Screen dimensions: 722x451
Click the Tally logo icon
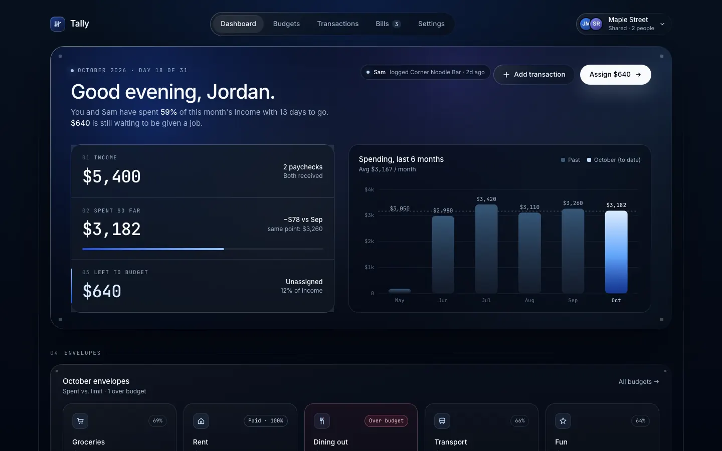coord(58,24)
